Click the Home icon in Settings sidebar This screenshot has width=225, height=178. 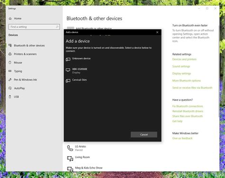click(x=10, y=19)
